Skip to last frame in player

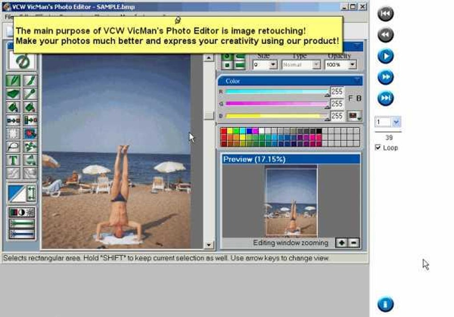[385, 98]
